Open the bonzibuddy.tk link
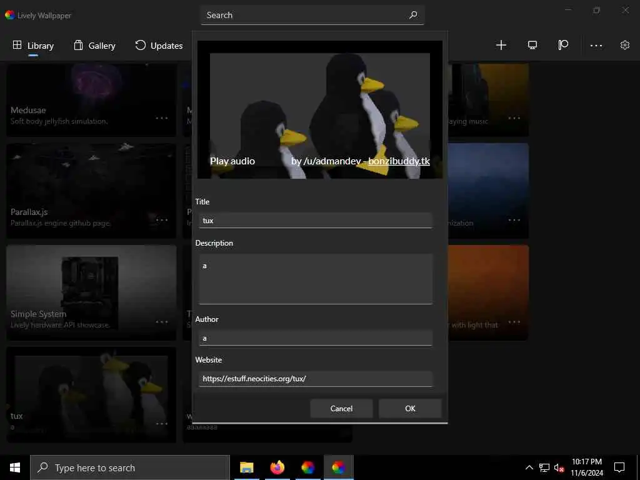Image resolution: width=640 pixels, height=480 pixels. tap(399, 161)
